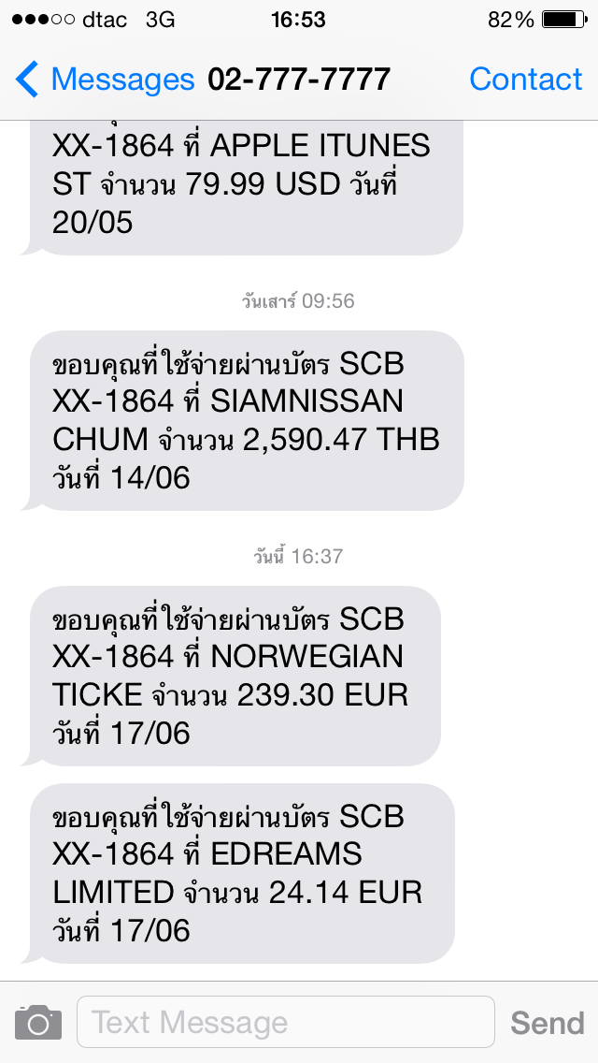Image resolution: width=598 pixels, height=1063 pixels.
Task: Tap the camera attachment icon
Action: [x=38, y=1022]
